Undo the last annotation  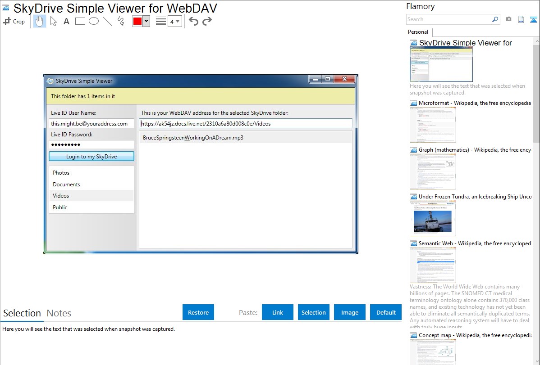193,21
